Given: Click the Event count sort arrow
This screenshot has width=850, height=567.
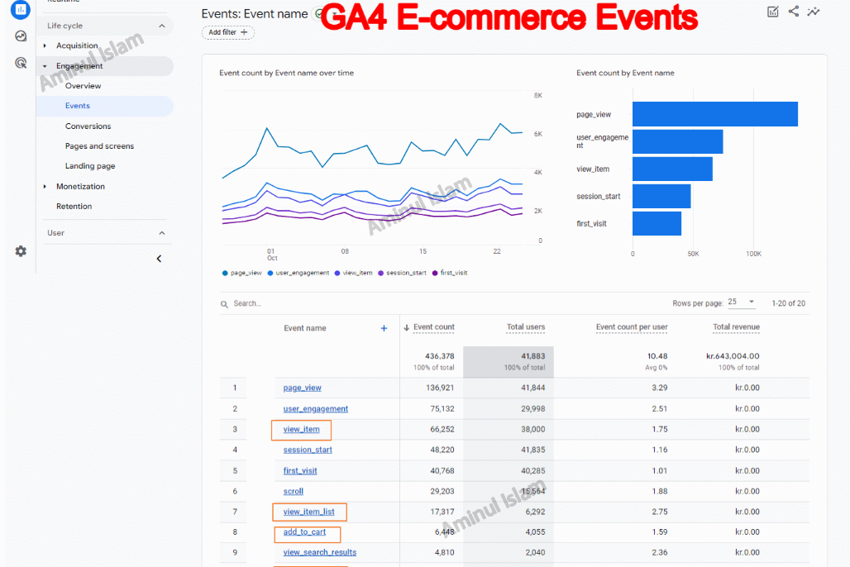Looking at the screenshot, I should tap(406, 327).
